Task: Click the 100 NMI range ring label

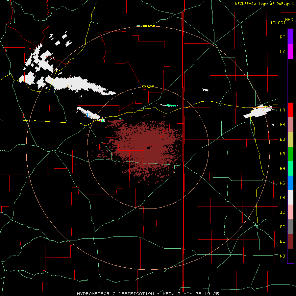Action: [x=148, y=26]
